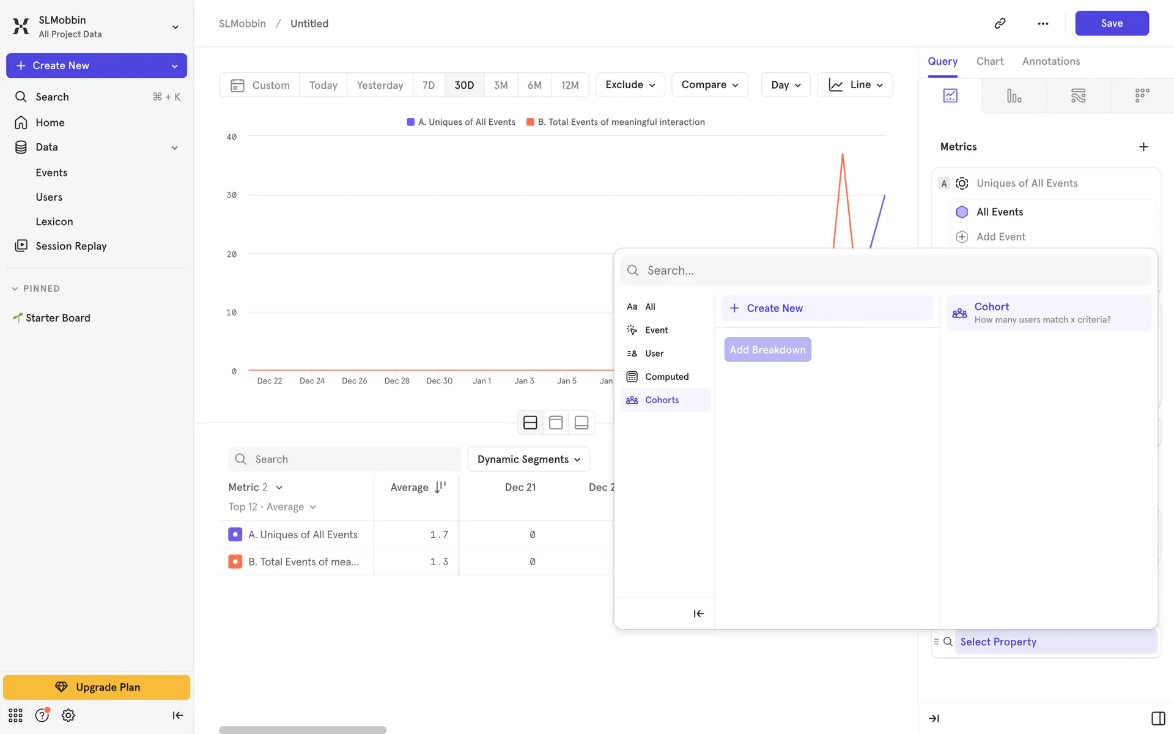Select the Funnels report type icon
Screen dimensions: 1174x734
[1014, 95]
